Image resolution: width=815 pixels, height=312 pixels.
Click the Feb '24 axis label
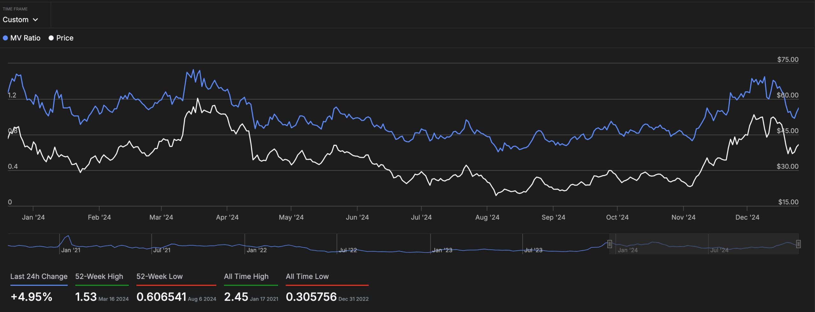(x=99, y=217)
